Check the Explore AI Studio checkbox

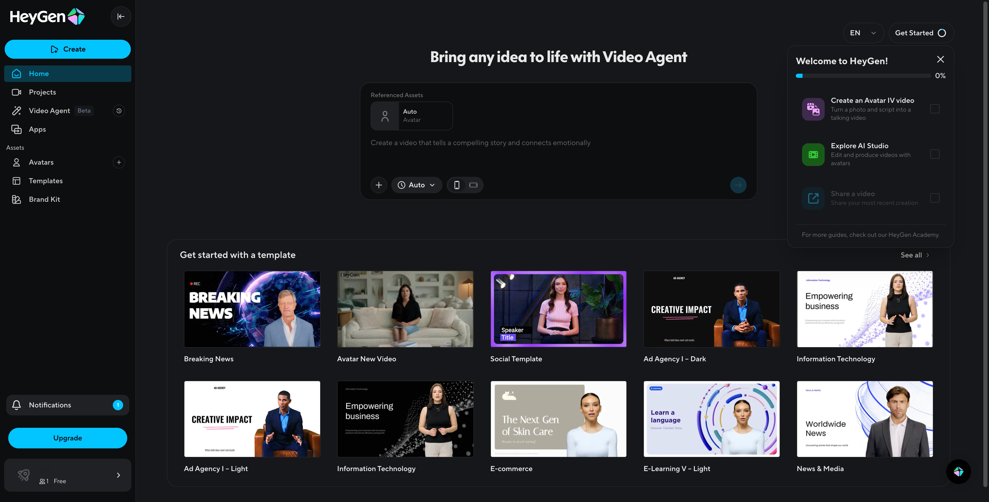tap(934, 154)
